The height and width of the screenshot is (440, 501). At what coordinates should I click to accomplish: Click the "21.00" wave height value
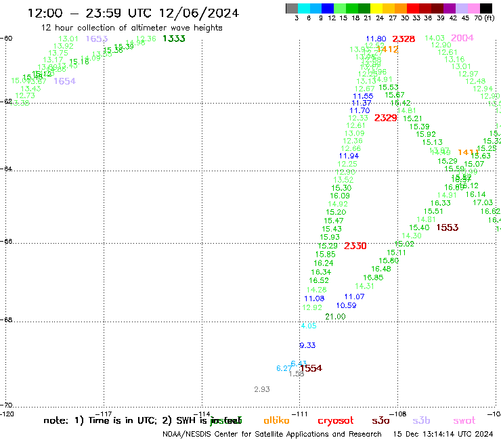pyautogui.click(x=335, y=317)
